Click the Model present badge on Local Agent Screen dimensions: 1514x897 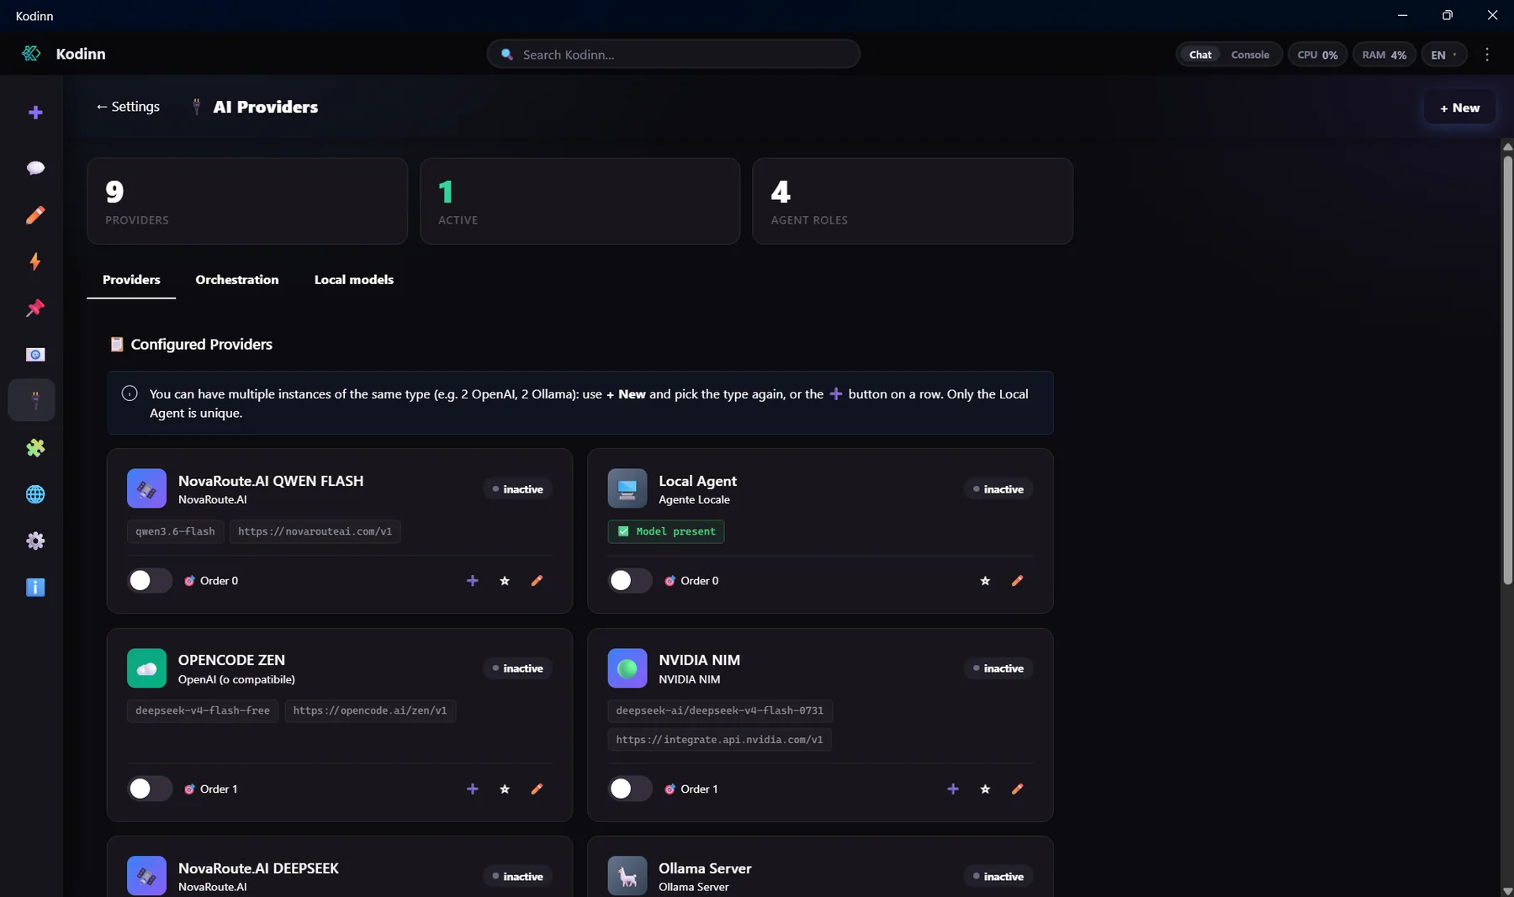(666, 531)
